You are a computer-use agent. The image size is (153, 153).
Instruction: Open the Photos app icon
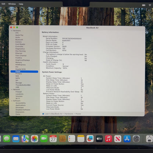click(x=35, y=139)
